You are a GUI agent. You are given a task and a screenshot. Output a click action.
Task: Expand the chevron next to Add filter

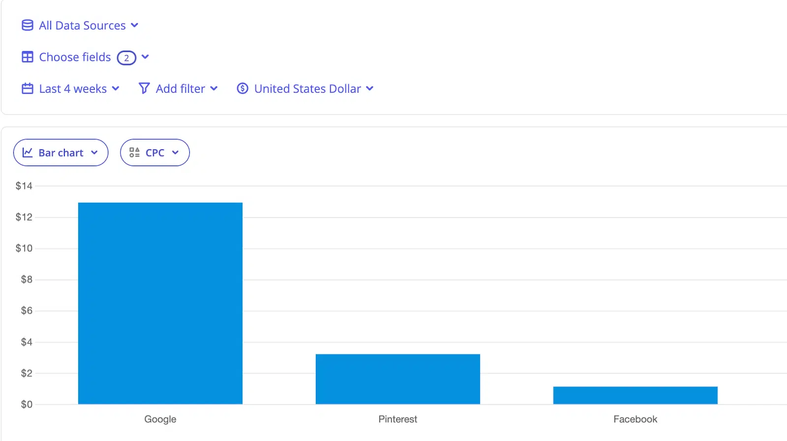[214, 89]
